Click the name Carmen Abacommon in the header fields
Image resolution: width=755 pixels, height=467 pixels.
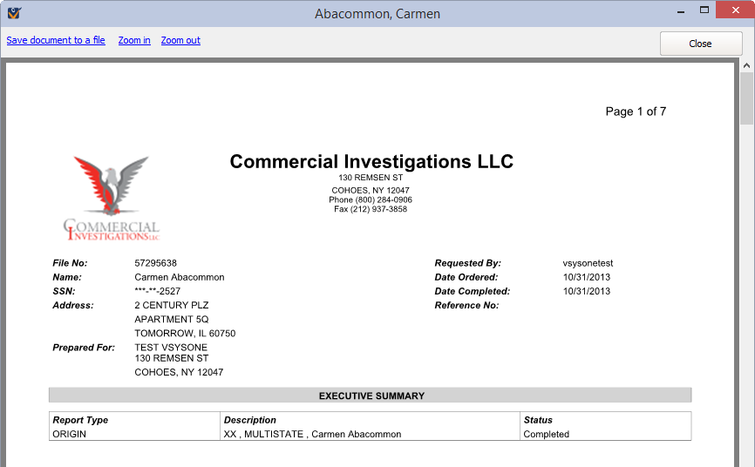click(x=179, y=277)
